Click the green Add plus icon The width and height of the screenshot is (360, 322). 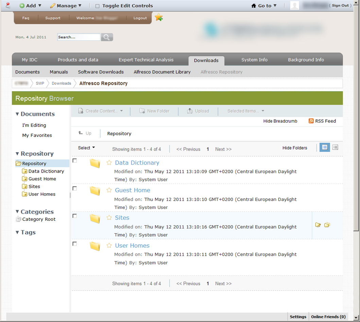pos(22,6)
